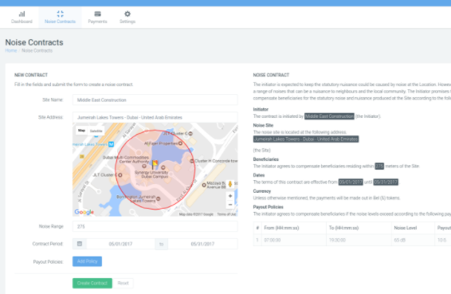This screenshot has width=451, height=294.
Task: Click the Reset button
Action: (x=123, y=283)
